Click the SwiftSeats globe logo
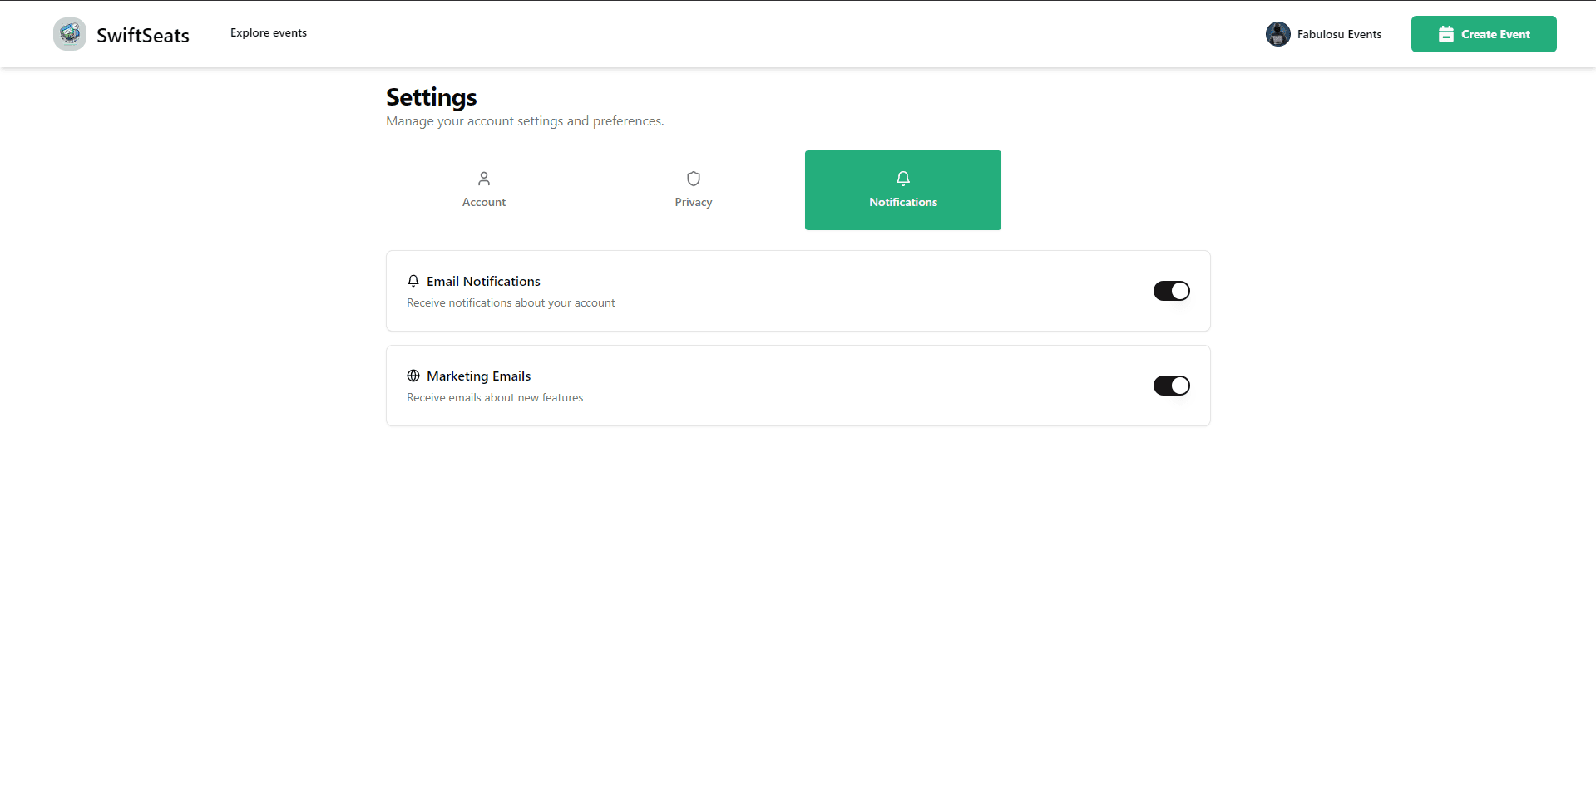The width and height of the screenshot is (1596, 806). [69, 33]
